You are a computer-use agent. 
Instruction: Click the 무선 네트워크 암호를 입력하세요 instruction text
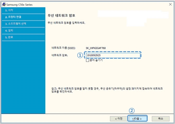(x=66, y=23)
